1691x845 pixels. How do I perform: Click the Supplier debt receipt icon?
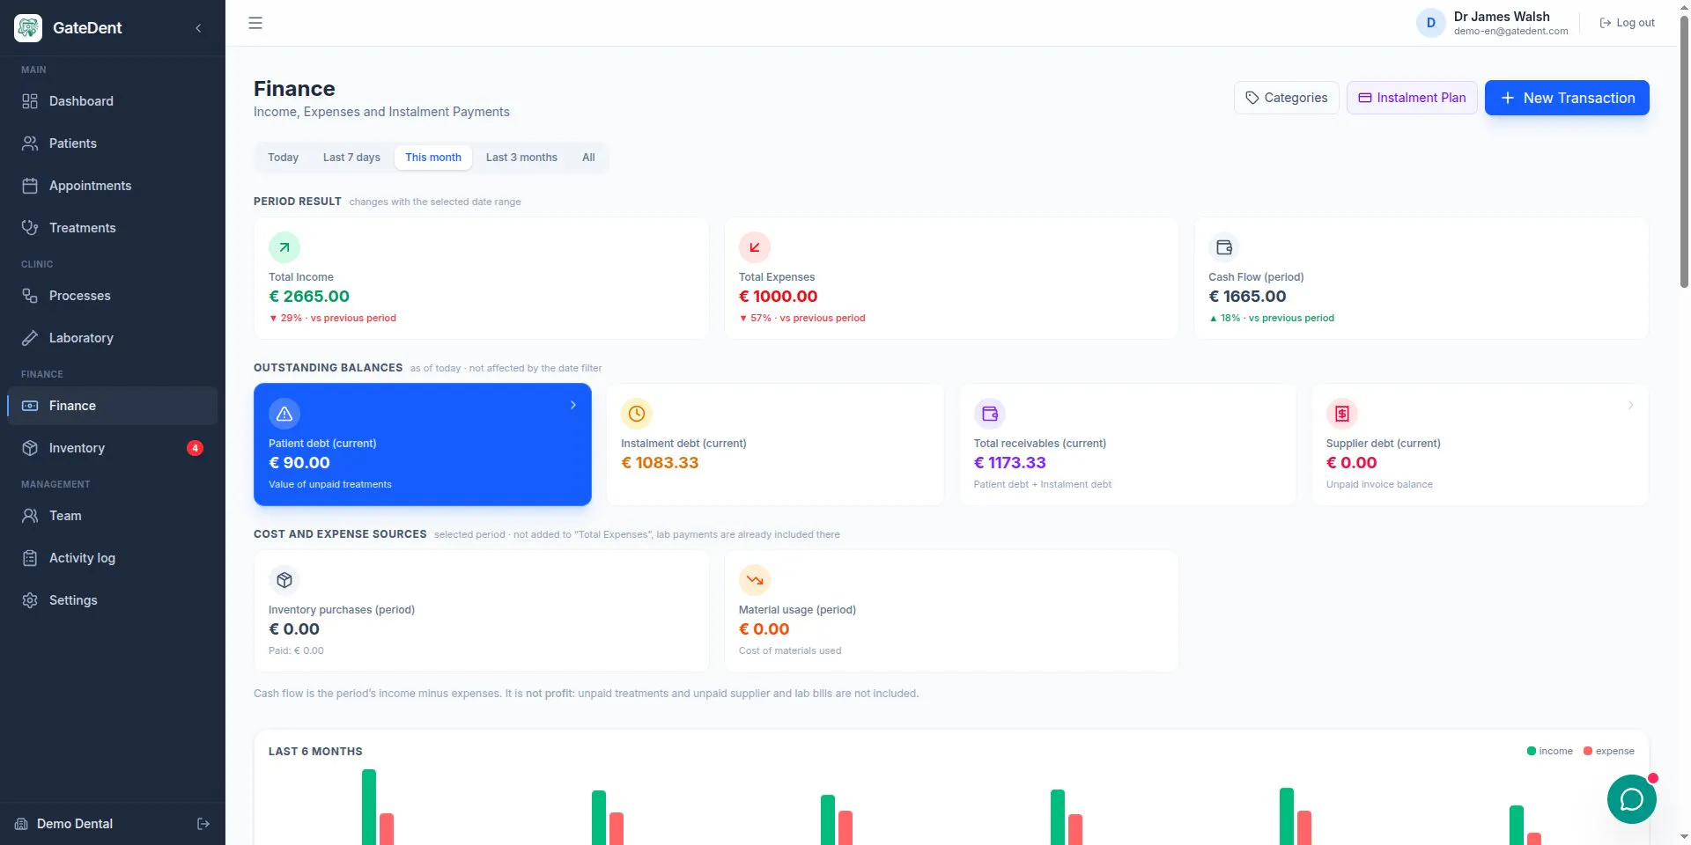[1342, 414]
